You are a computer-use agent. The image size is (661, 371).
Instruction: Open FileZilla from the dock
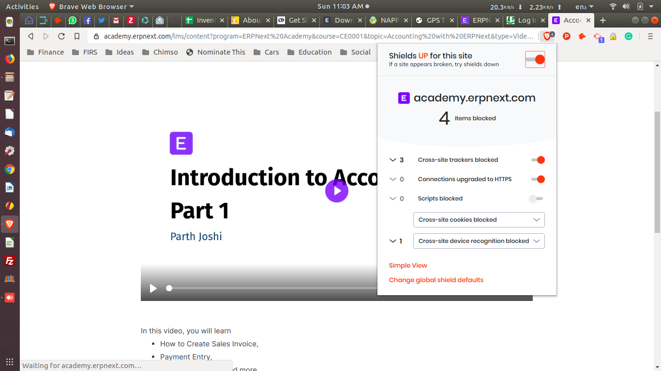pos(10,261)
